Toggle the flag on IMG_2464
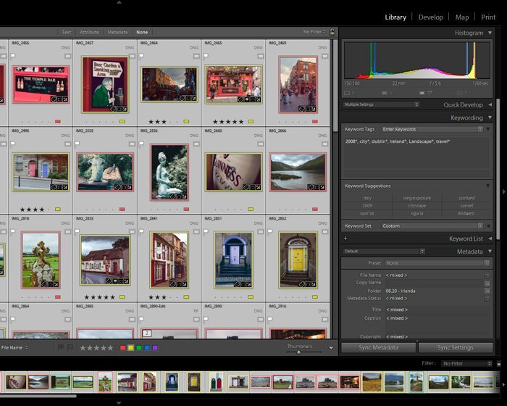 (142, 56)
